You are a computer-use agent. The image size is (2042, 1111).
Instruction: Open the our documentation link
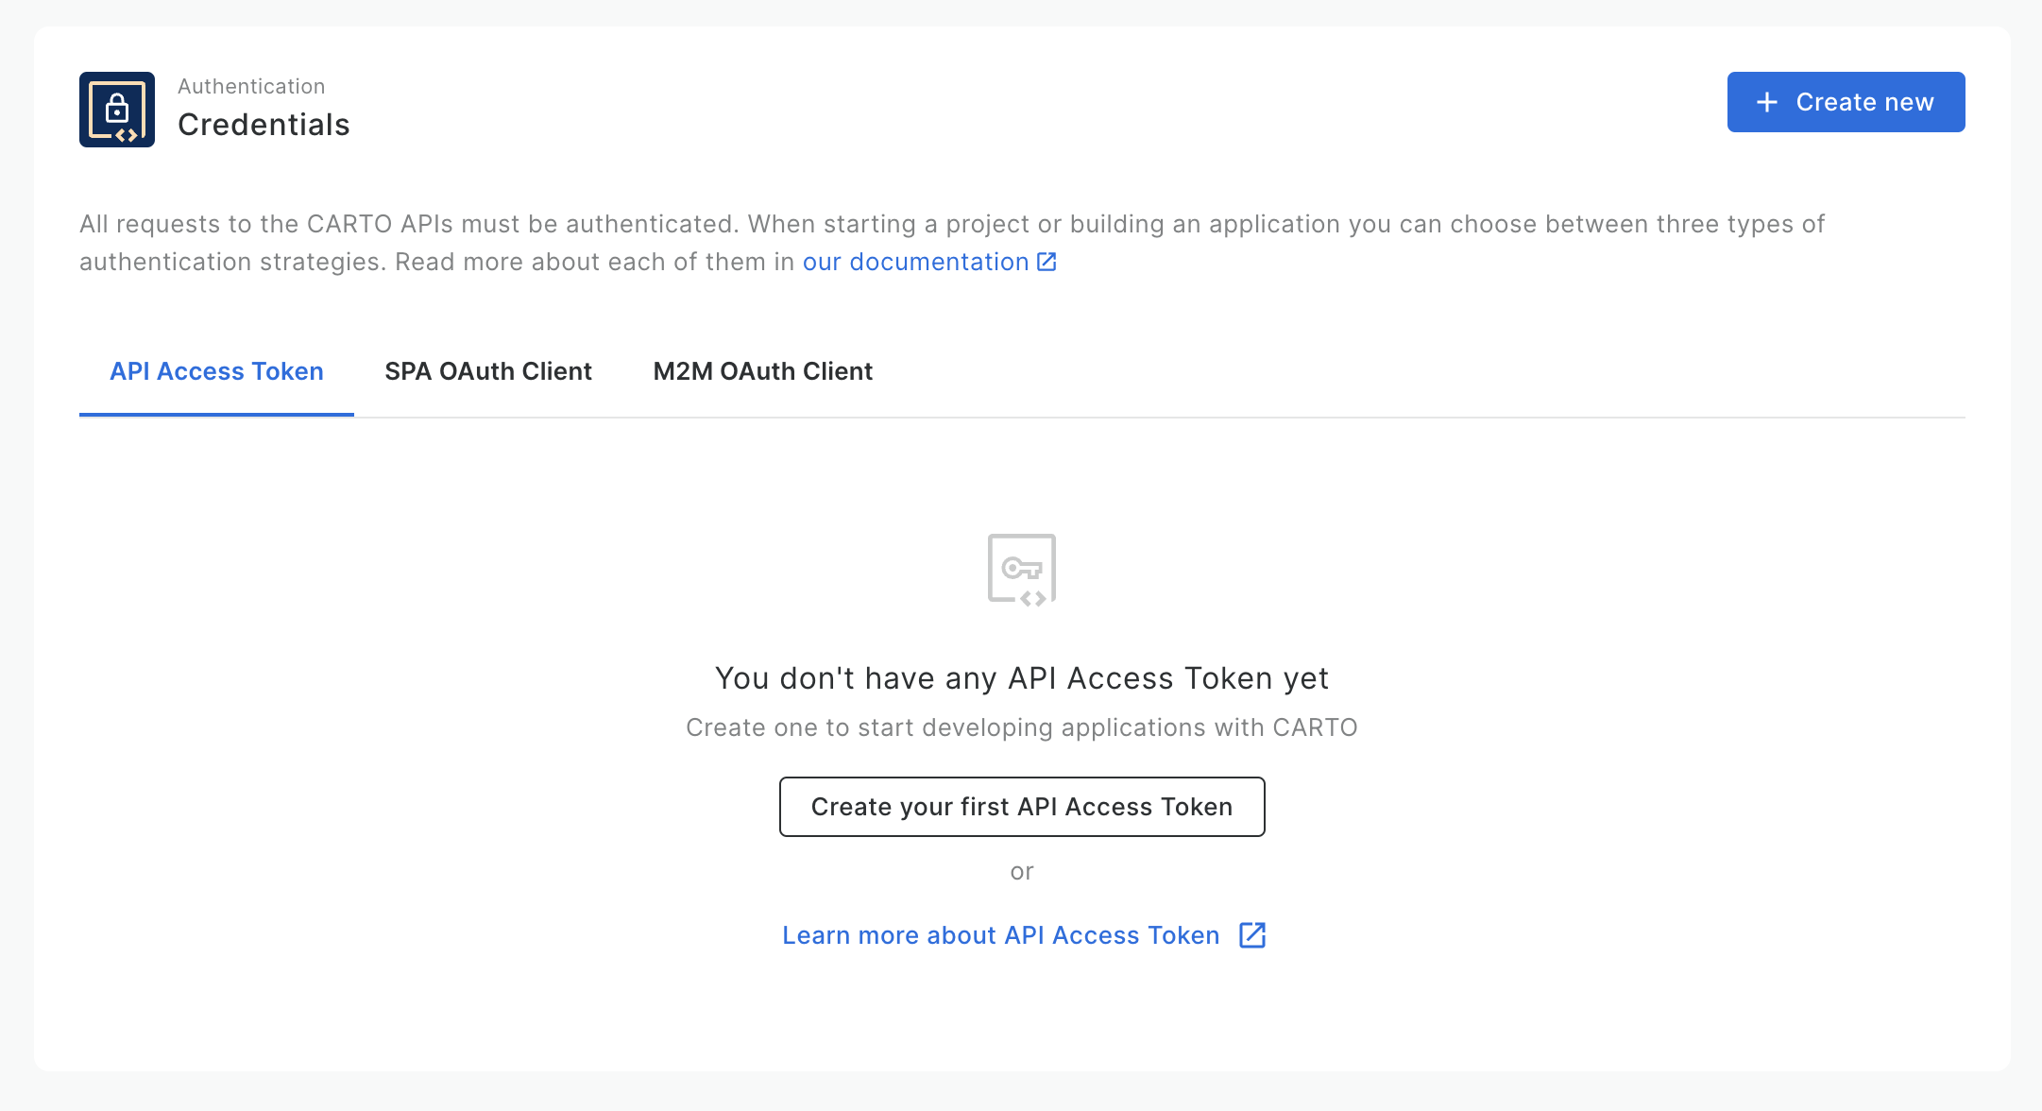pyautogui.click(x=915, y=262)
